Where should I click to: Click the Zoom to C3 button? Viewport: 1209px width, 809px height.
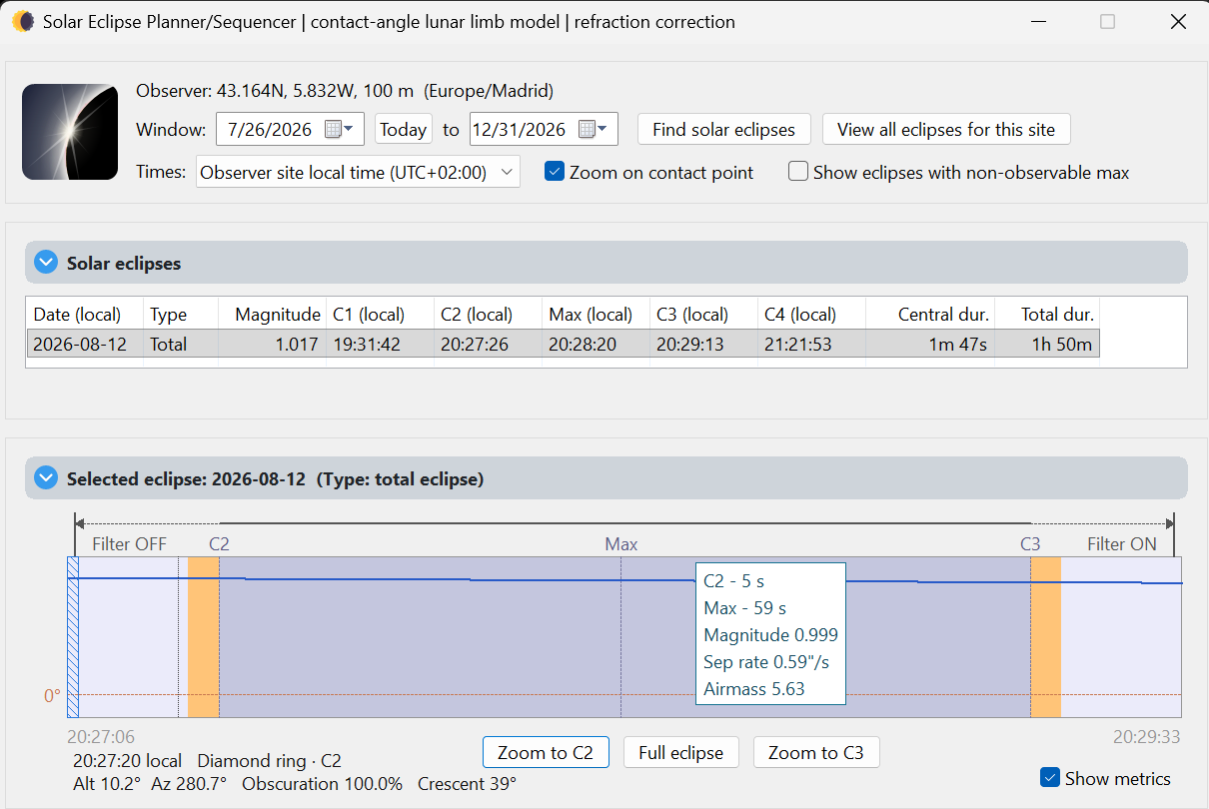tap(816, 752)
